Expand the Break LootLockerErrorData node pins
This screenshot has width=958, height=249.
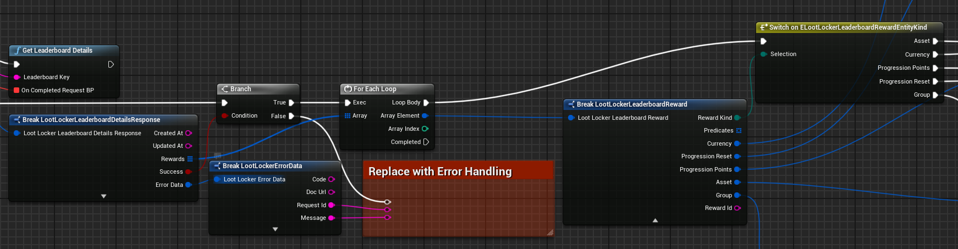pos(275,229)
